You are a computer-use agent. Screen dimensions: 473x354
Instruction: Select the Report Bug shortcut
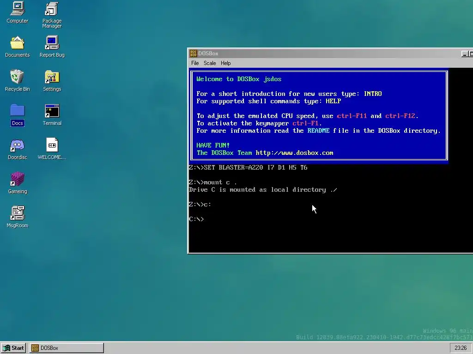[52, 47]
